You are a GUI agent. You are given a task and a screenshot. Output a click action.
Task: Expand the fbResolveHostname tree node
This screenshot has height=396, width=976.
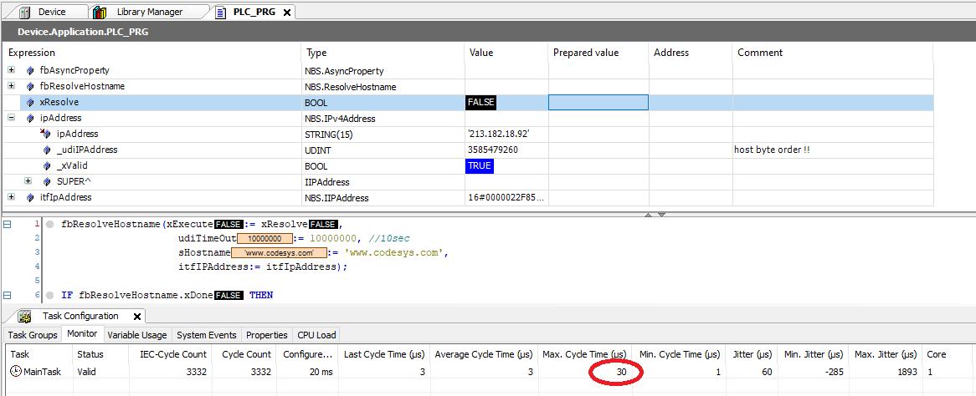[11, 87]
